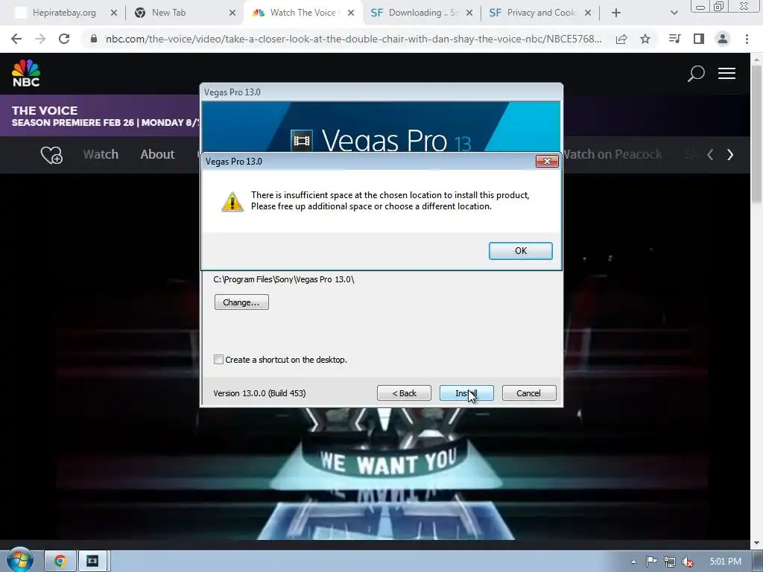Click the NBC peacock logo
The width and height of the screenshot is (763, 572).
coord(26,74)
